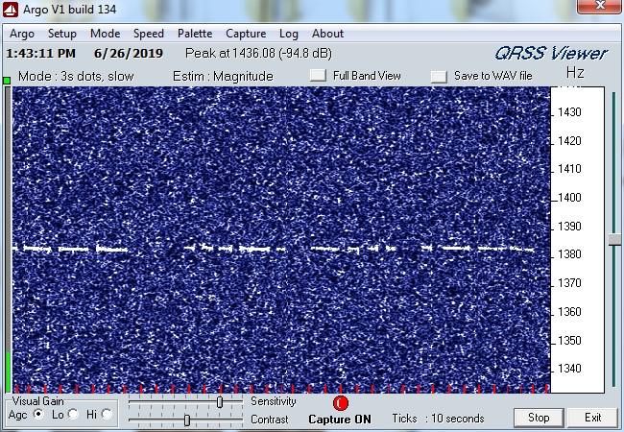The image size is (624, 432).
Task: Open the Setup menu
Action: 62,34
